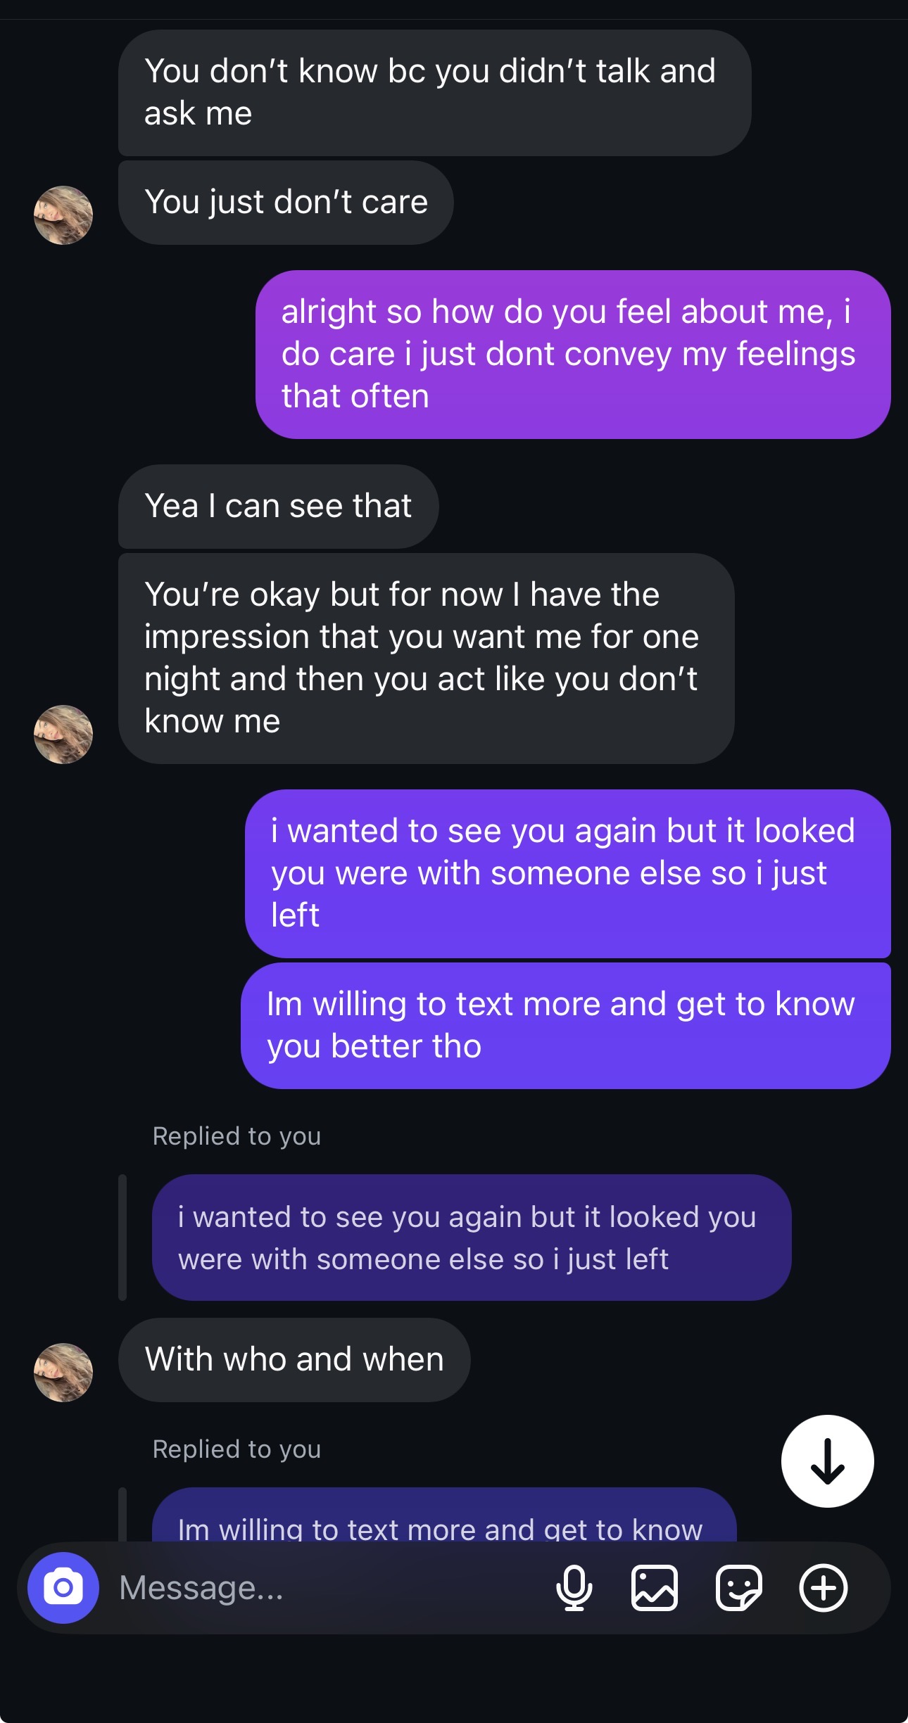
Task: Select the 'You just don't care' message
Action: [286, 203]
